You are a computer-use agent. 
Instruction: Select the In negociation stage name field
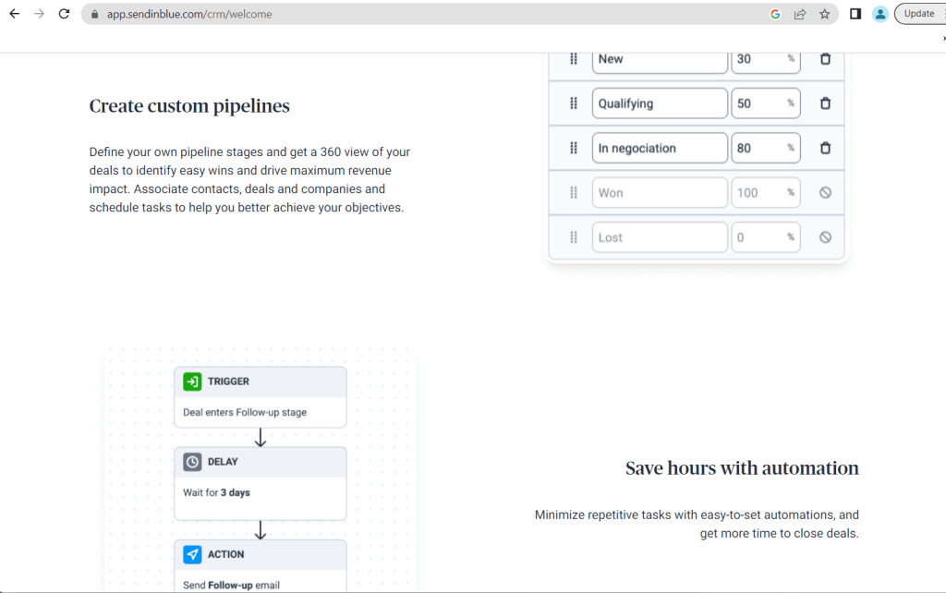(659, 148)
